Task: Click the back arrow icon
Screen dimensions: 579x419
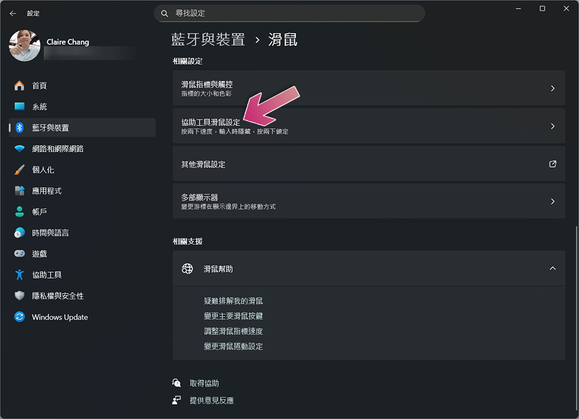Action: [13, 13]
